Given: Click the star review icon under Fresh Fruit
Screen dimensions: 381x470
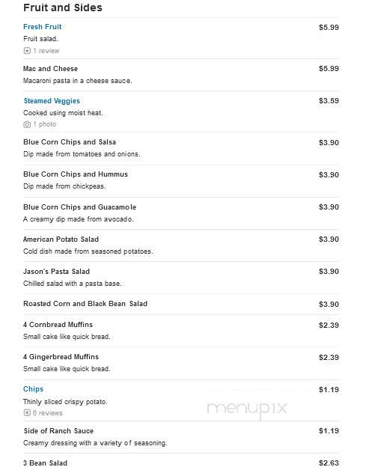Looking at the screenshot, I should (x=27, y=51).
